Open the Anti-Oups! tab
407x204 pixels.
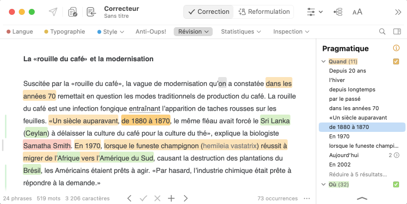pos(151,32)
